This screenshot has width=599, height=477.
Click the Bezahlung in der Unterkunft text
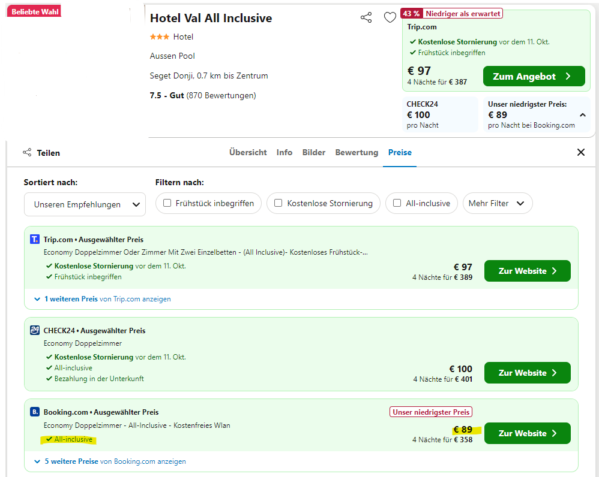tap(99, 379)
